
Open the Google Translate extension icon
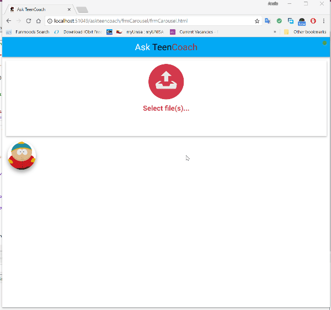click(x=268, y=21)
